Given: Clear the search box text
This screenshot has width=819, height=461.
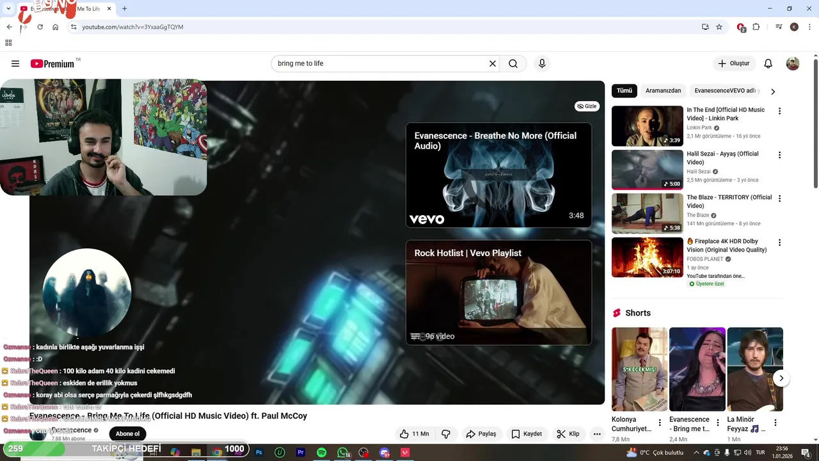Looking at the screenshot, I should pyautogui.click(x=493, y=63).
